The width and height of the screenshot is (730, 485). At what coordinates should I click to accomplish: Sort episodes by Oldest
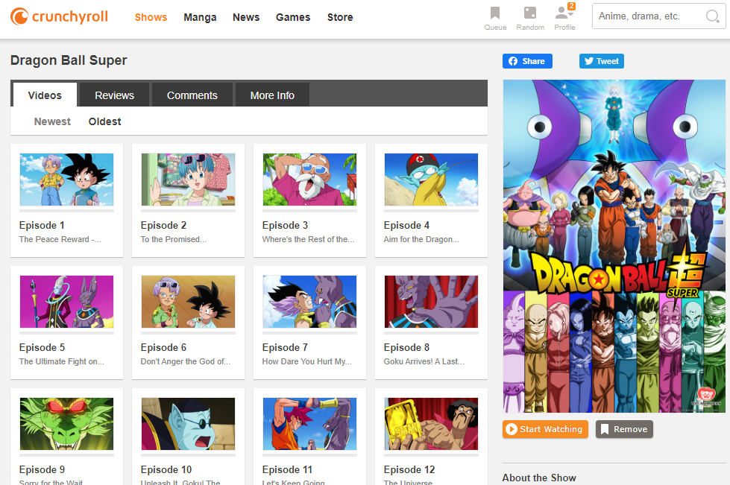pyautogui.click(x=104, y=121)
